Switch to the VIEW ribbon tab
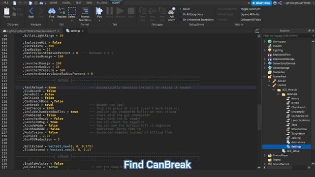The width and height of the screenshot is (315, 177). click(89, 3)
